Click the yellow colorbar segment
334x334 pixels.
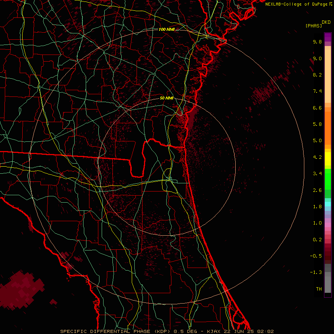(328, 159)
